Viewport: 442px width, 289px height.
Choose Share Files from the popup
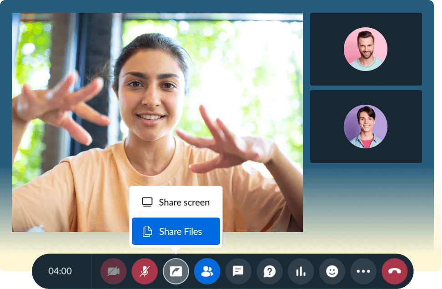[x=181, y=232]
